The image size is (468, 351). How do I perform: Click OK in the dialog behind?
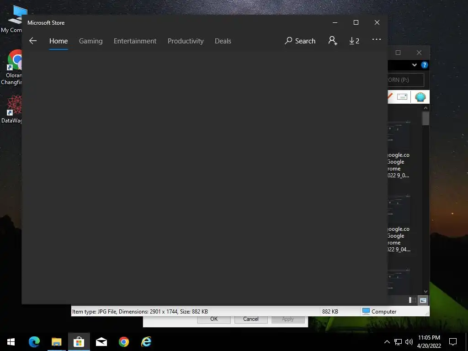tap(214, 319)
